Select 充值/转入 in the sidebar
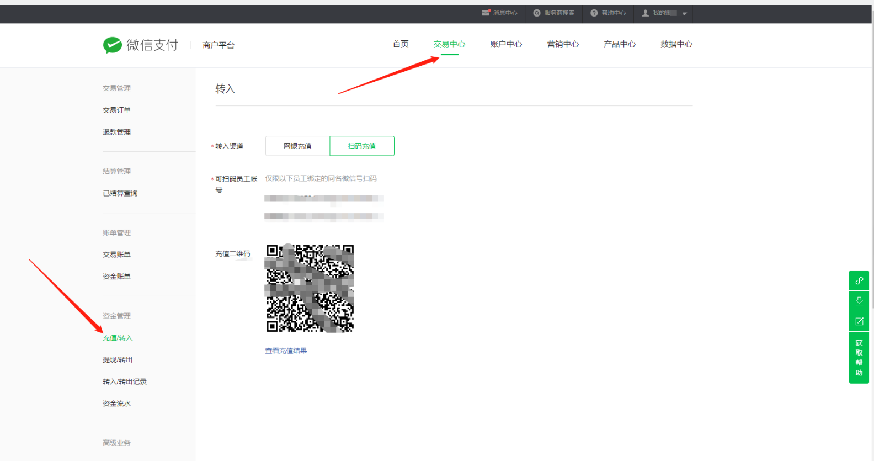The height and width of the screenshot is (461, 874). [x=118, y=338]
